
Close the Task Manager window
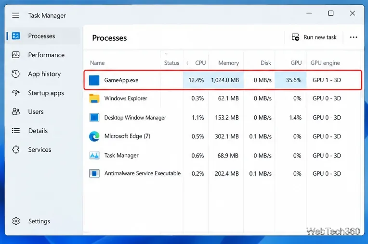[352, 13]
